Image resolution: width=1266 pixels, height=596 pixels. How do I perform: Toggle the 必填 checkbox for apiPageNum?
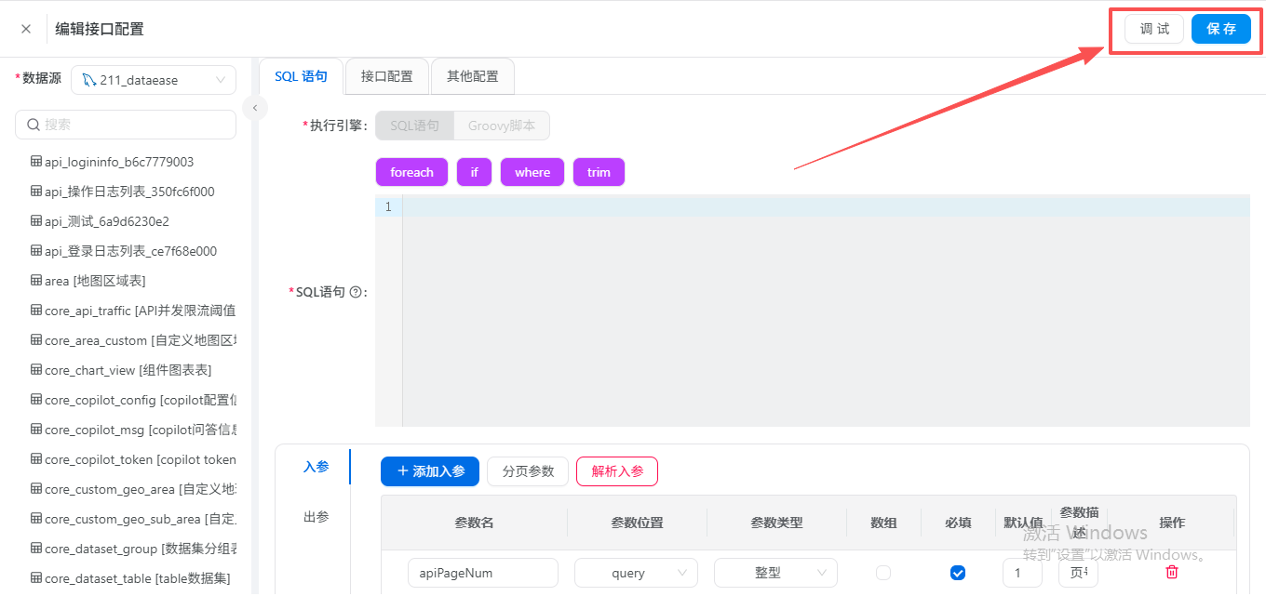[x=958, y=573]
